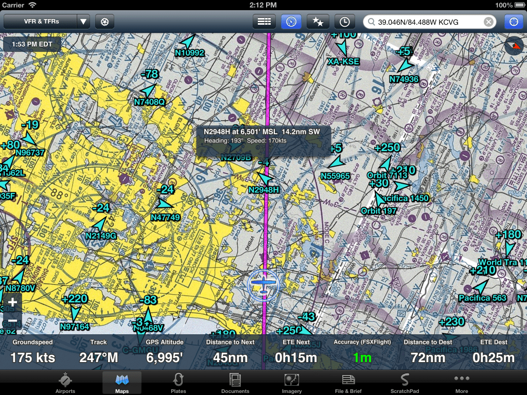Select the flight instruments gauge icon

click(291, 22)
